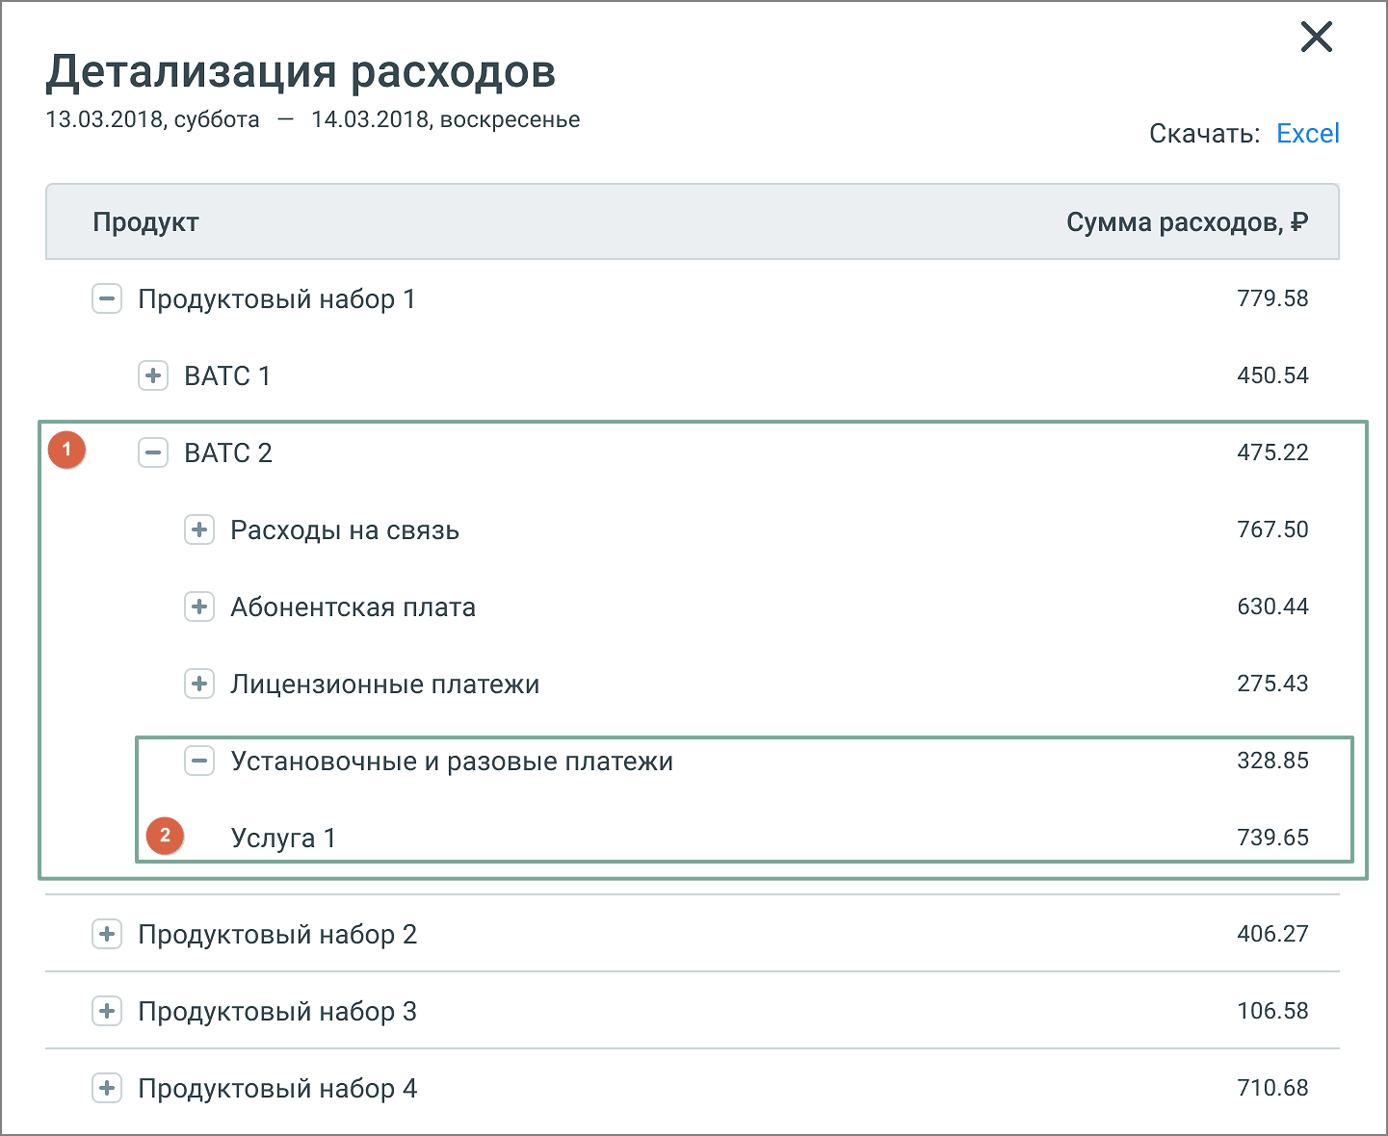Viewport: 1388px width, 1136px height.
Task: Click the Продукт column header
Action: (145, 222)
